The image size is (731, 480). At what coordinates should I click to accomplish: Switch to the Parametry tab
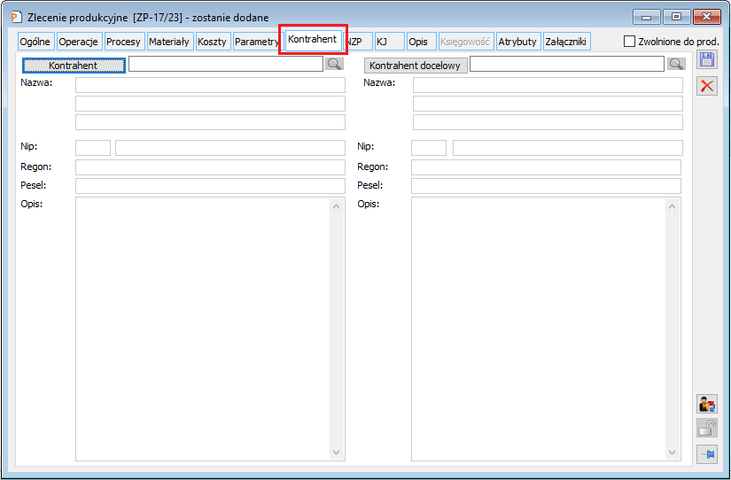pos(256,42)
